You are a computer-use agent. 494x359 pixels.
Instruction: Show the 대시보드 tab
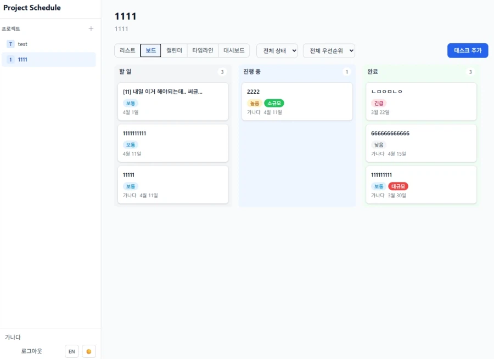point(234,50)
